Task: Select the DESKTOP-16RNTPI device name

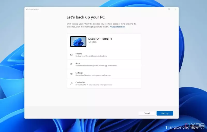Action: tap(100, 39)
